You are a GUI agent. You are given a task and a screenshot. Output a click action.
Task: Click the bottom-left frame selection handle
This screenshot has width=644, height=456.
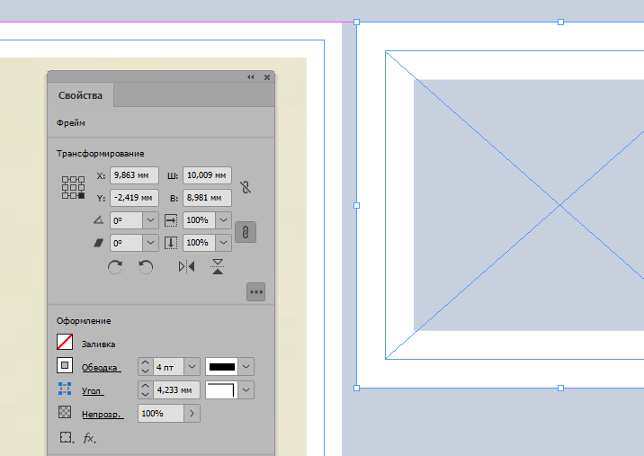click(356, 388)
